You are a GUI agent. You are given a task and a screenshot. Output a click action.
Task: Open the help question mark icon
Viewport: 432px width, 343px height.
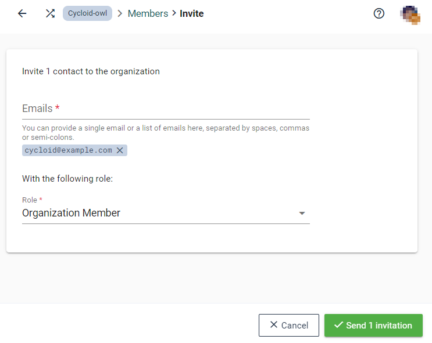379,13
